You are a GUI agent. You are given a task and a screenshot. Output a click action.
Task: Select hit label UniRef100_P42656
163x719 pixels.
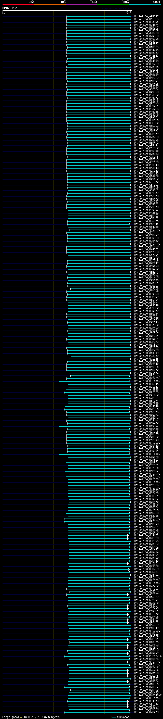146,412
